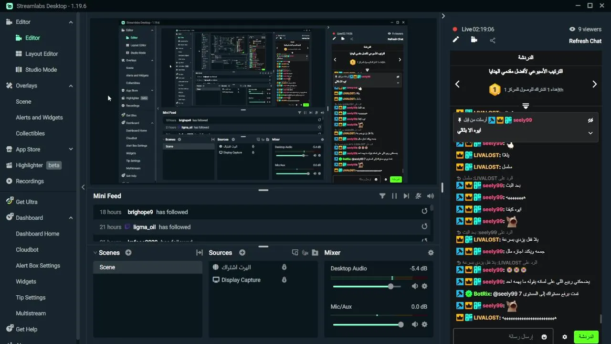Click Refresh Chat
611x344 pixels.
click(x=585, y=41)
